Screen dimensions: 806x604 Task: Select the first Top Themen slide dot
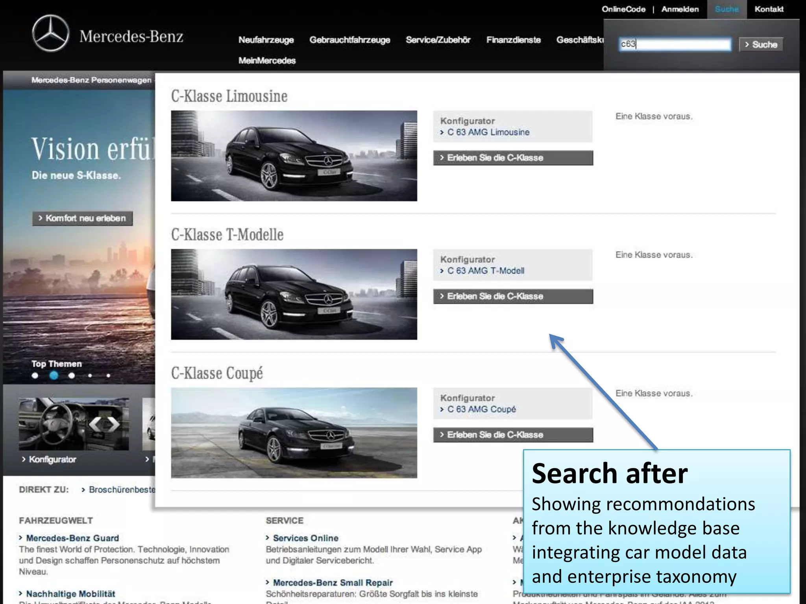(35, 376)
